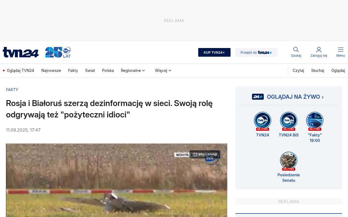The image size is (348, 217).
Task: Switch to Oglądaj mode
Action: tap(338, 71)
